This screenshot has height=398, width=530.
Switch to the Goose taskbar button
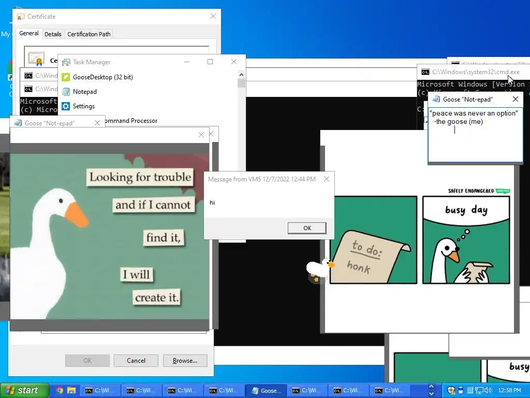coord(267,391)
